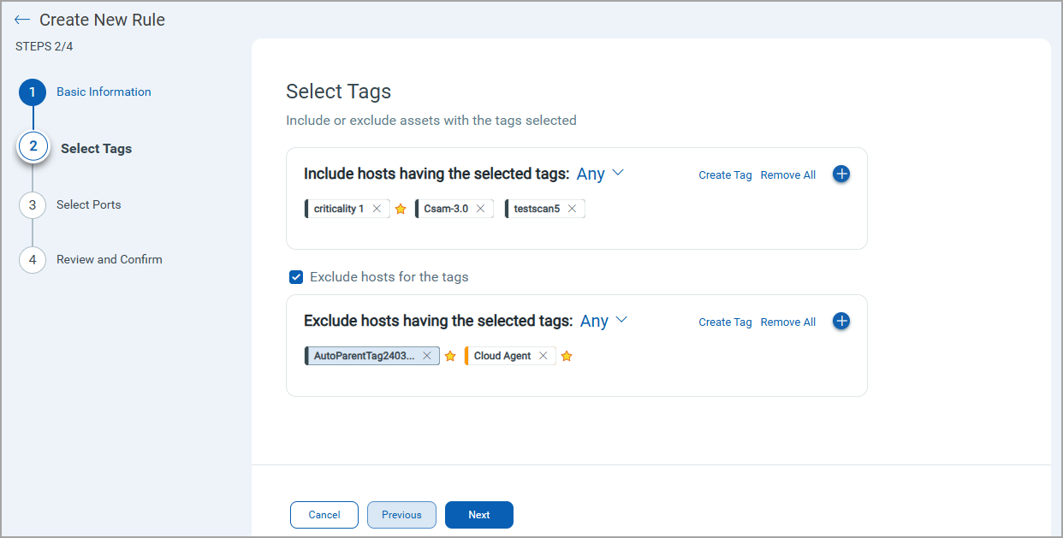Click the star icon next to AutoParentTag2403
Viewport: 1063px width, 538px height.
tap(450, 356)
